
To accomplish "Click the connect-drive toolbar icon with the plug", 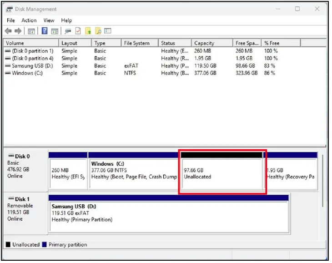I will click(x=68, y=31).
